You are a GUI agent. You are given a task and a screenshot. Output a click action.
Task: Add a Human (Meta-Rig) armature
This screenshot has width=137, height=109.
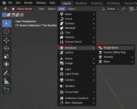(115, 52)
